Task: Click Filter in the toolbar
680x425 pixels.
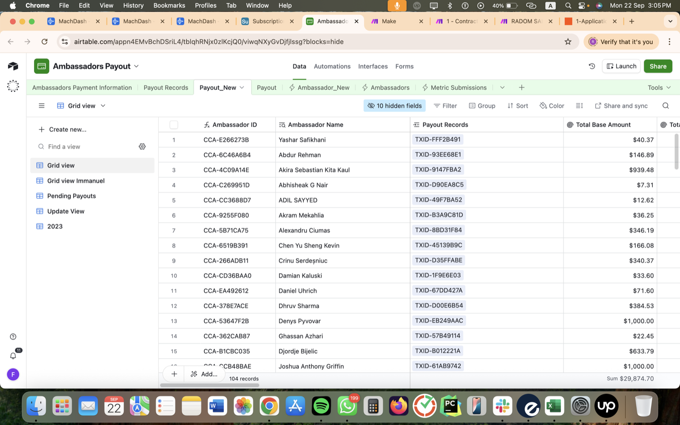Action: (x=445, y=106)
